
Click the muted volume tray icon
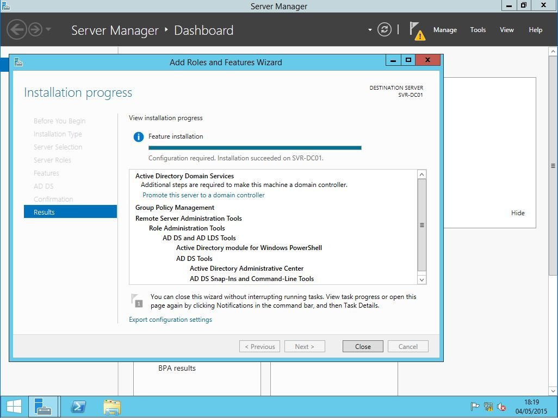pos(501,407)
